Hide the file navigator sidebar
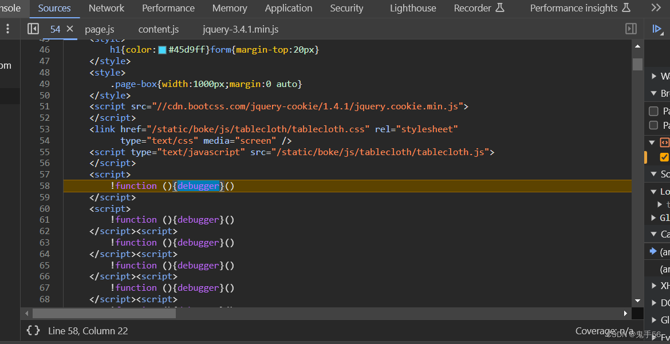This screenshot has height=344, width=670. (x=33, y=29)
